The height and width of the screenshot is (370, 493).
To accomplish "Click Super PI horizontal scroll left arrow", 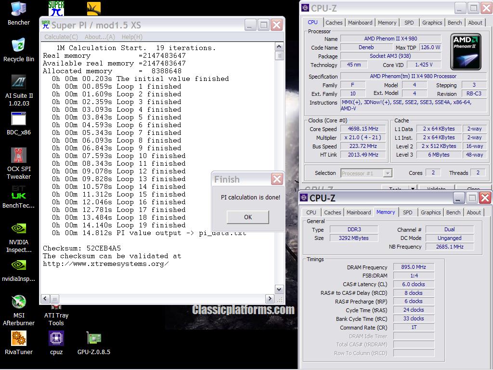I will tap(45, 299).
